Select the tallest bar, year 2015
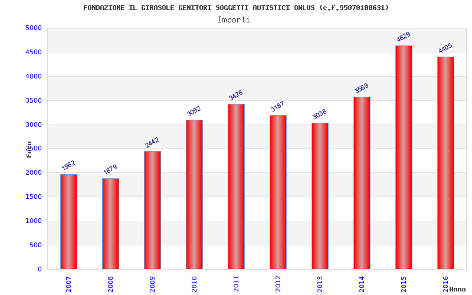This screenshot has width=472, height=295. 404,158
